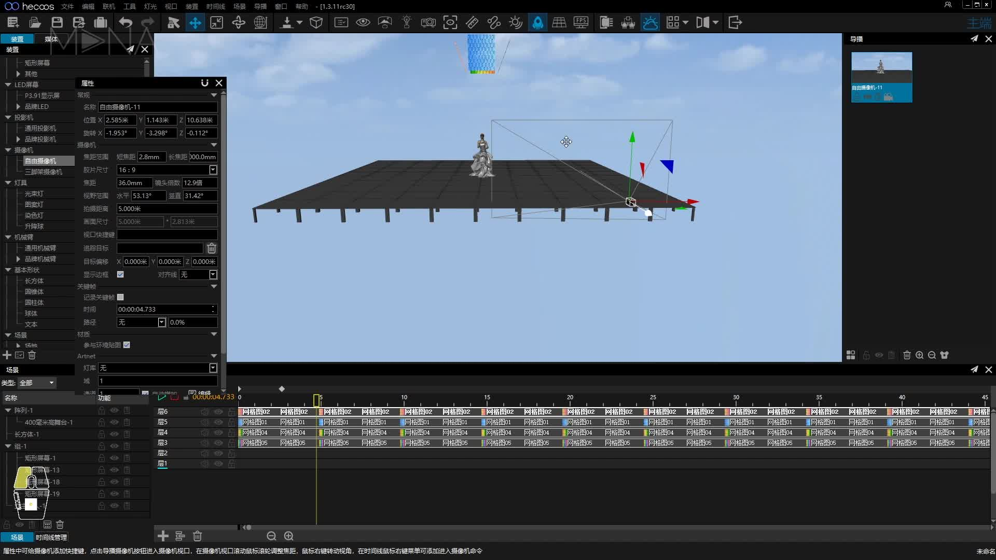
Task: Toggle the 显示边框 checkbox
Action: pos(120,274)
